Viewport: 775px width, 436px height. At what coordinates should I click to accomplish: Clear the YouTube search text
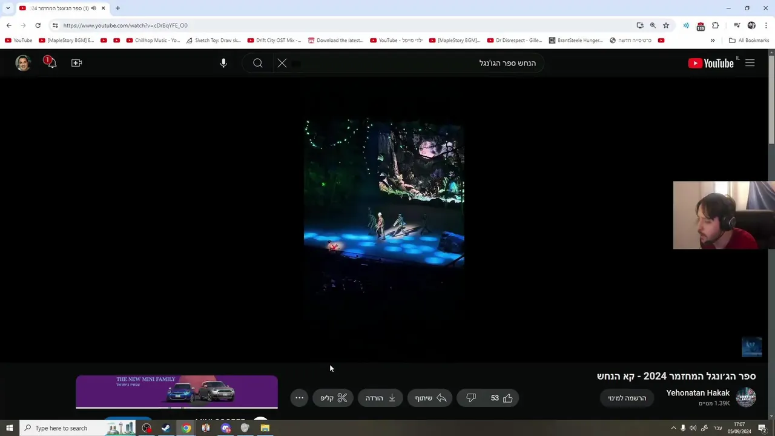click(282, 63)
